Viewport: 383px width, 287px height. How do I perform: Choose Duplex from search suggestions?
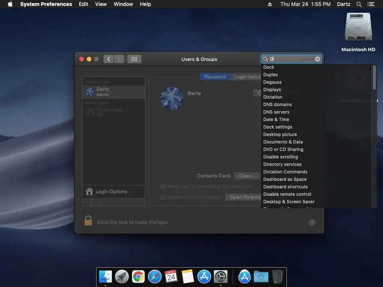(270, 75)
